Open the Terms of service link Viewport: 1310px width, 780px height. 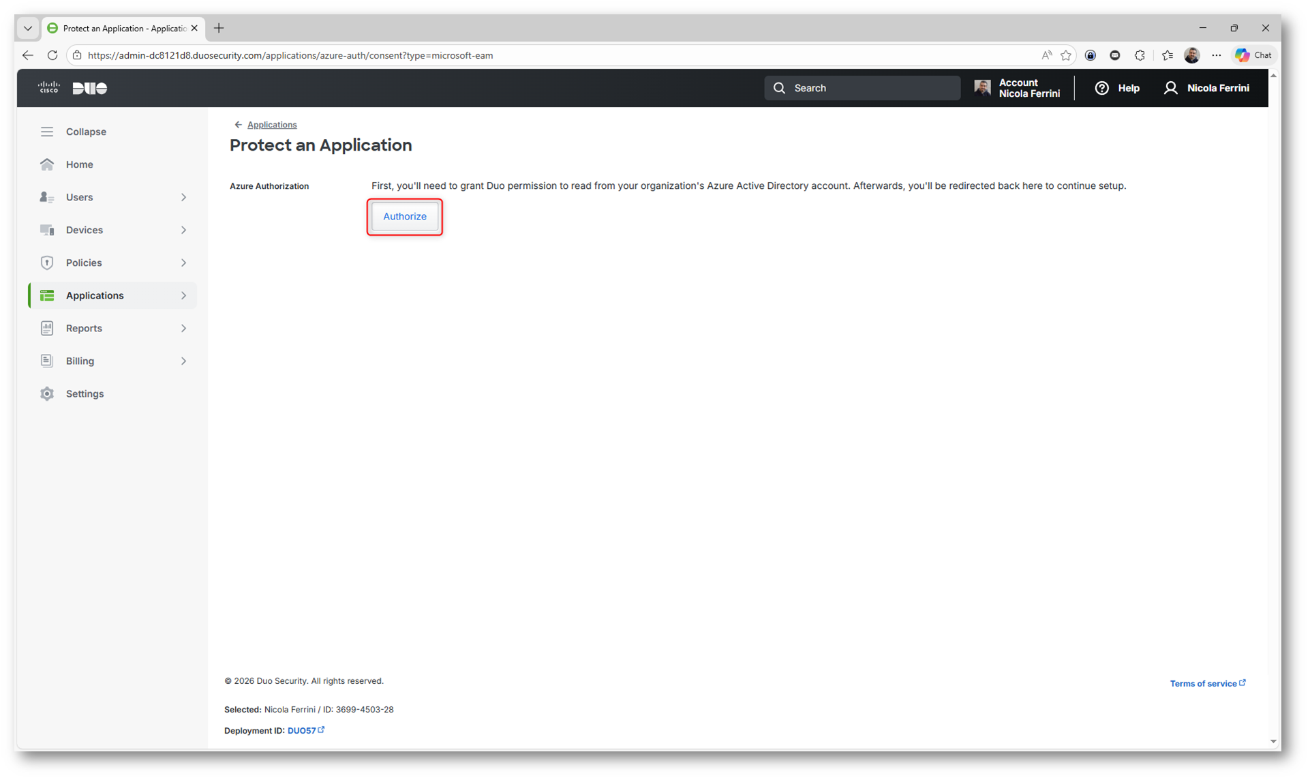pos(1203,683)
